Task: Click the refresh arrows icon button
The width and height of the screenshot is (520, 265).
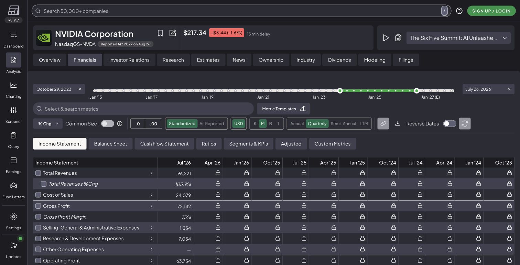Action: pyautogui.click(x=465, y=123)
